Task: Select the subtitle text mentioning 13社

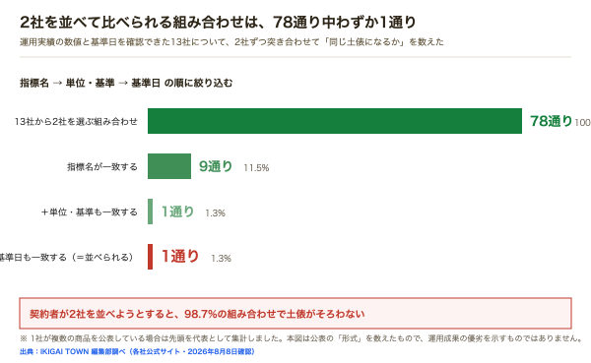Action: (231, 42)
